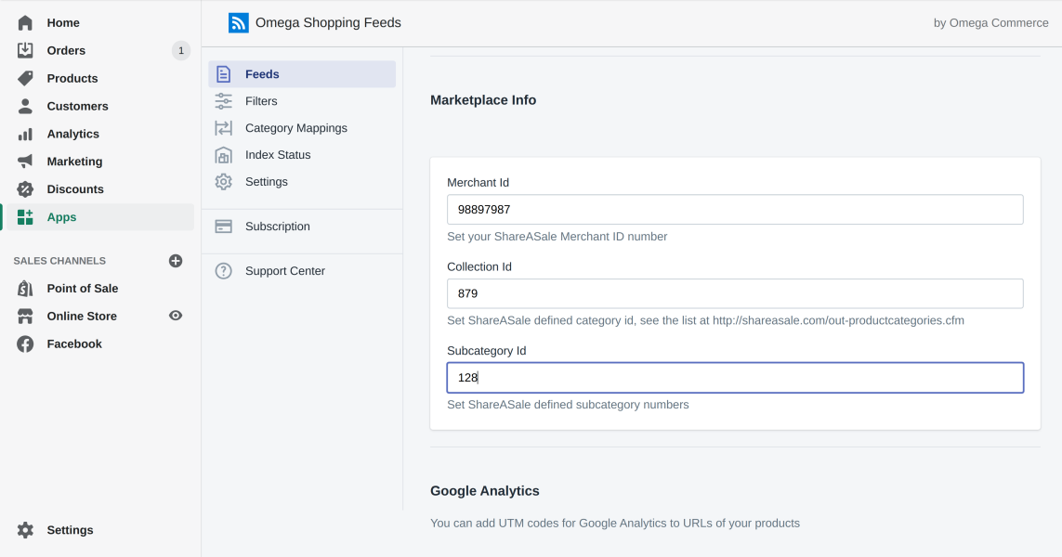Click the Discounts badge icon
Image resolution: width=1062 pixels, height=557 pixels.
[25, 189]
